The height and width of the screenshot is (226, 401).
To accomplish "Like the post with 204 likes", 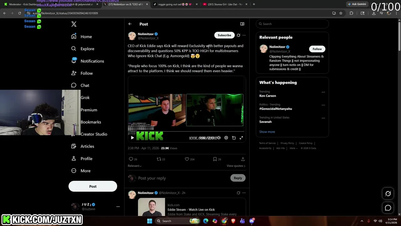I will tap(187, 159).
